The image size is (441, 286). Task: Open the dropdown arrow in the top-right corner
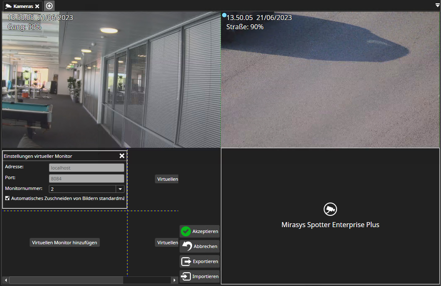pos(438,6)
